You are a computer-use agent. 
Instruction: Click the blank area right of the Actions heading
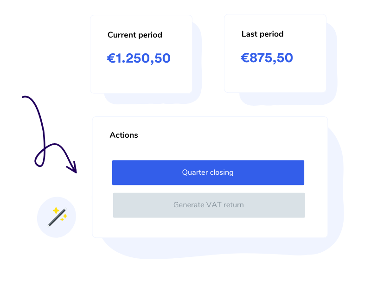232,135
